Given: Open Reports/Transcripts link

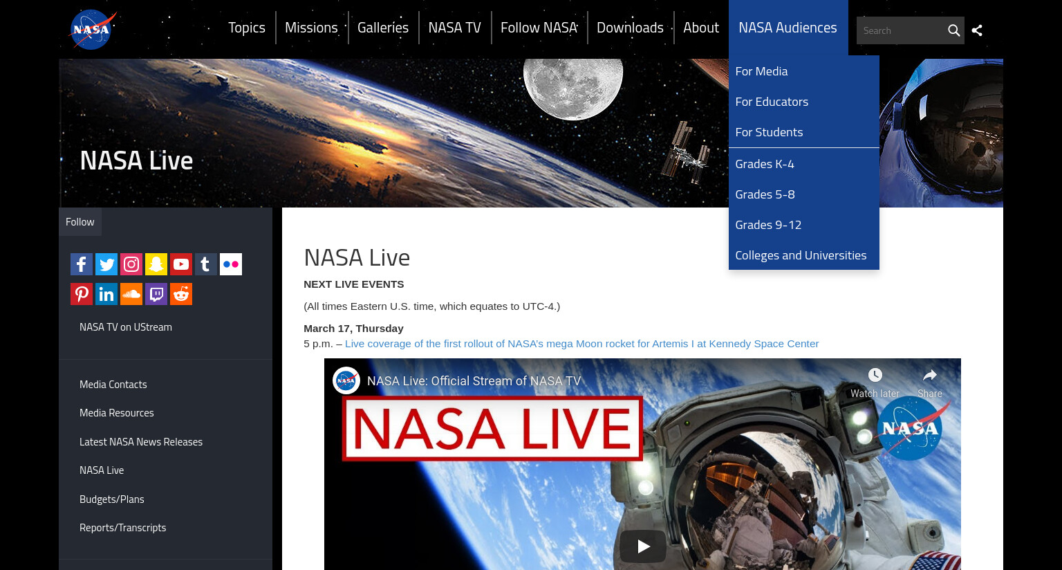Looking at the screenshot, I should [123, 528].
